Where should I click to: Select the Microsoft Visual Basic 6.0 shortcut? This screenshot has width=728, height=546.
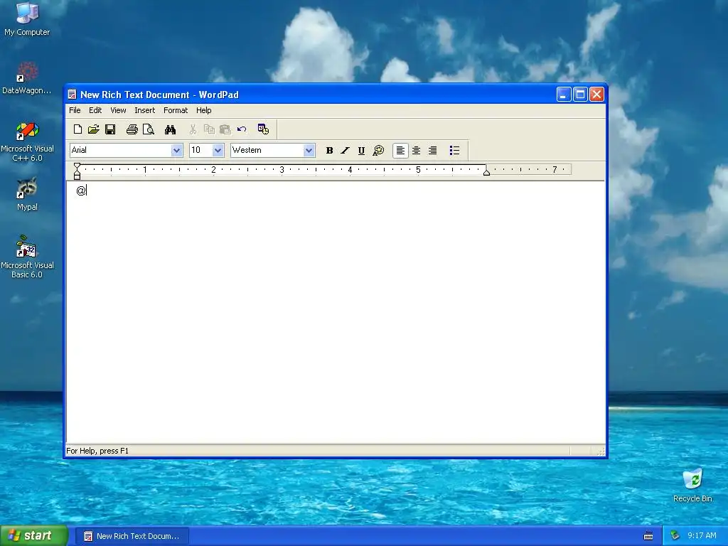tap(27, 257)
